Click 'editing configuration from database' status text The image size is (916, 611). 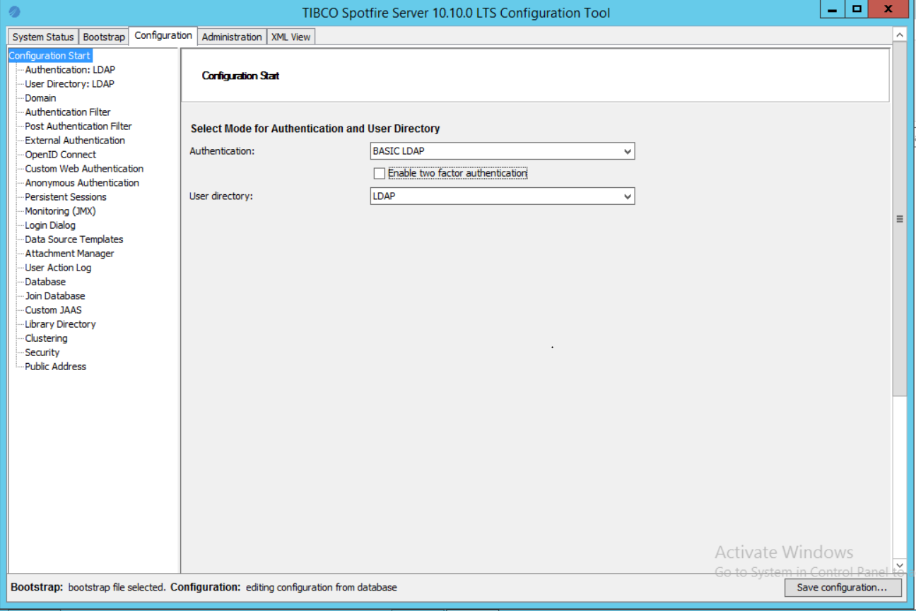tap(322, 587)
